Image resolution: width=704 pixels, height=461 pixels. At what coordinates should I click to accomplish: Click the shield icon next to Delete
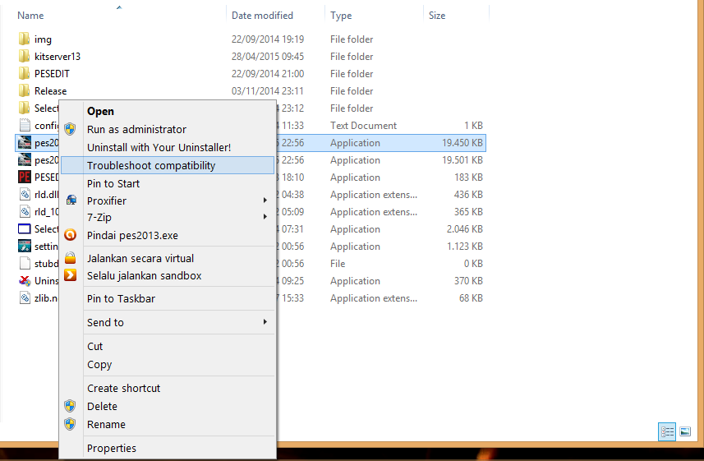tap(70, 406)
